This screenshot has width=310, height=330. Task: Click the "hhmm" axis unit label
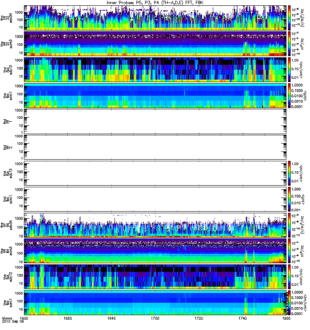[x=7, y=318]
